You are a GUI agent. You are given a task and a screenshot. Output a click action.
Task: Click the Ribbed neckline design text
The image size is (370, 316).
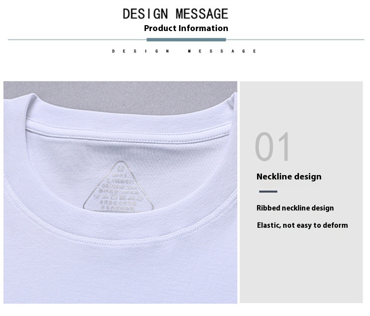point(295,208)
